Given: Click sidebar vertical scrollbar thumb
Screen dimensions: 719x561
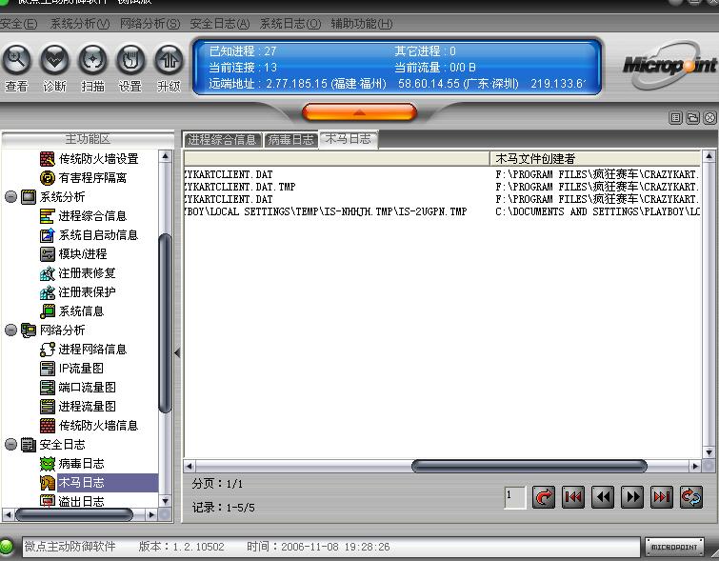Looking at the screenshot, I should click(x=165, y=323).
